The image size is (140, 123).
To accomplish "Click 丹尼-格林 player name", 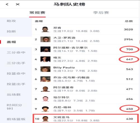I will 62,107.
